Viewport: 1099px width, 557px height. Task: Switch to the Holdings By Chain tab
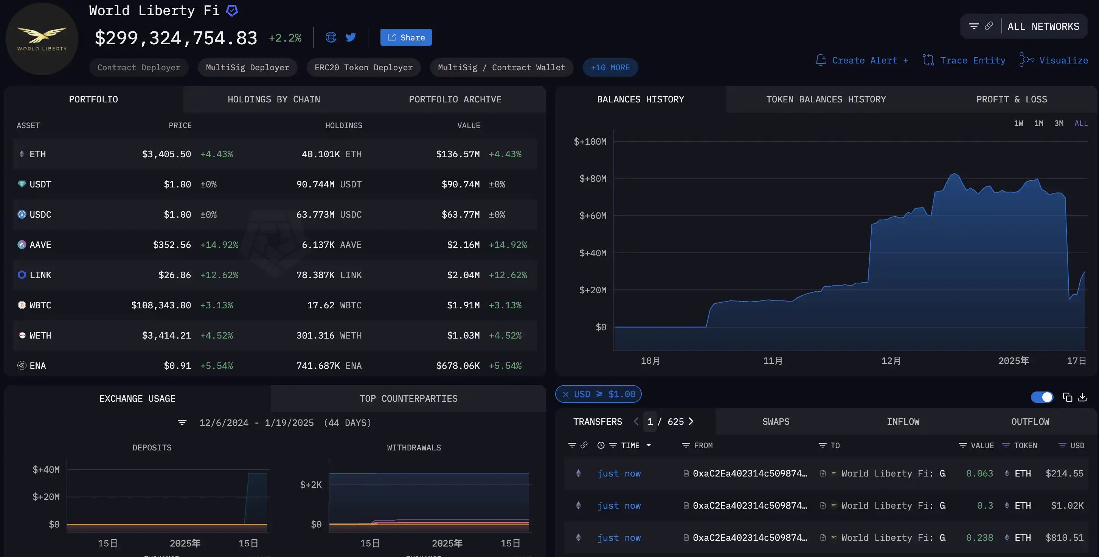273,99
